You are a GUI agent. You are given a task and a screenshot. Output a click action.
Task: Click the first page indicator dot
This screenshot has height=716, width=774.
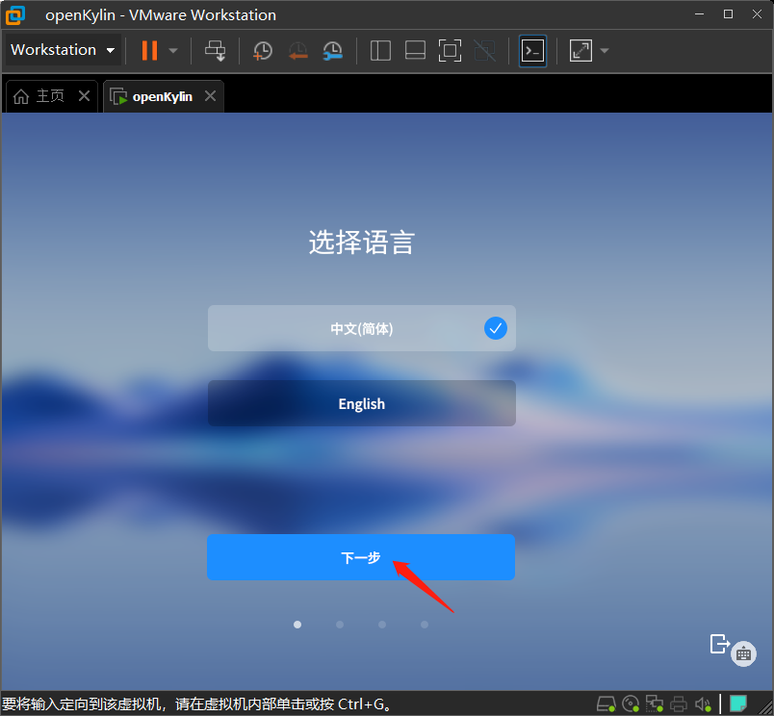tap(297, 625)
